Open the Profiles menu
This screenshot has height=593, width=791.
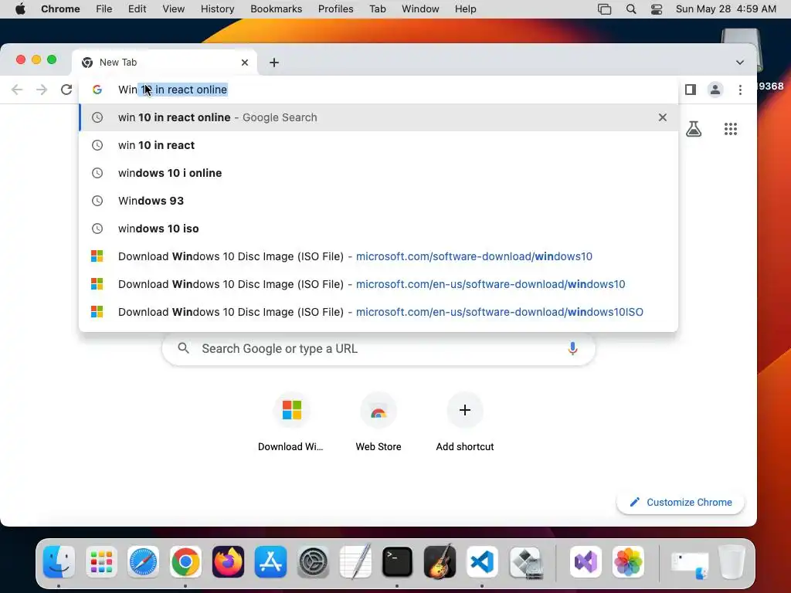335,9
